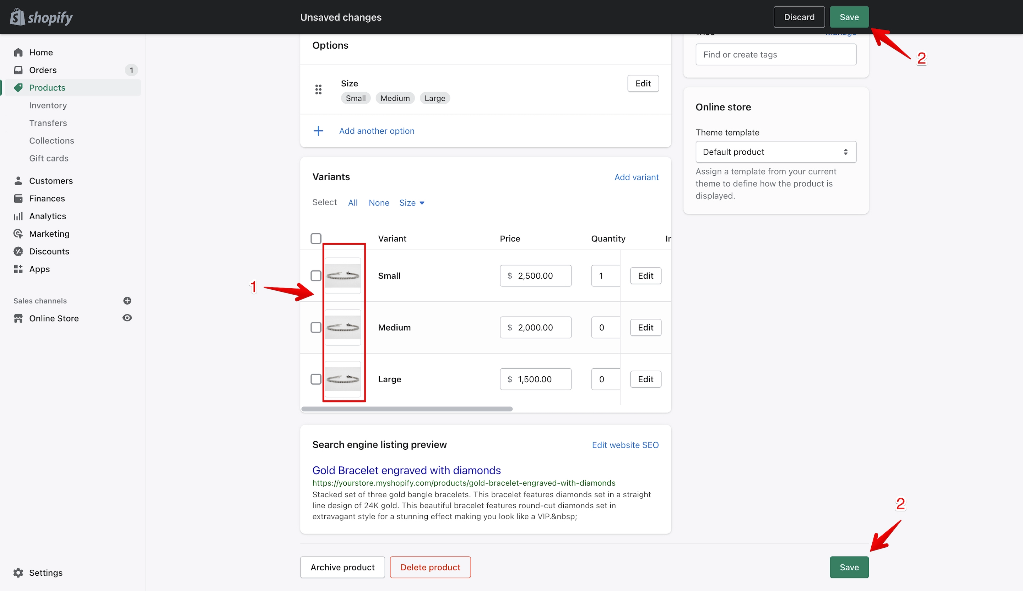This screenshot has width=1023, height=591.
Task: Go to Inventory in sidebar
Action: (48, 105)
